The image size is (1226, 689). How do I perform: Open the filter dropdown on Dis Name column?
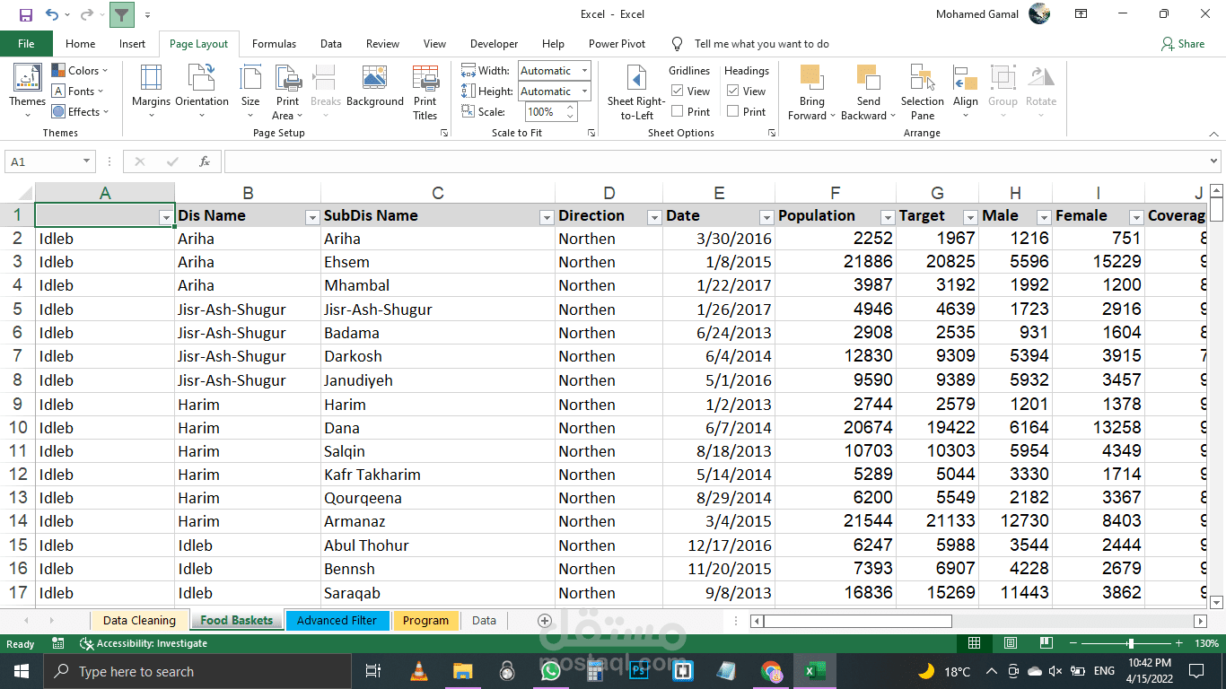click(311, 217)
